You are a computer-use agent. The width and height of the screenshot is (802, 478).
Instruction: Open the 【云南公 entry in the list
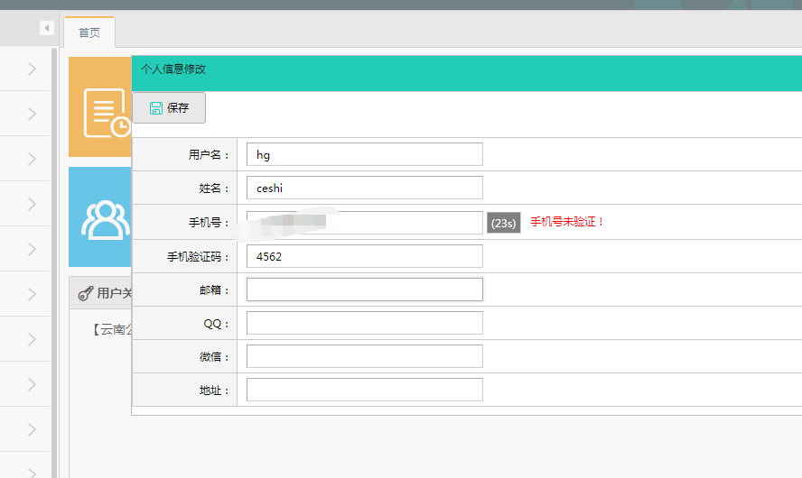coord(112,330)
